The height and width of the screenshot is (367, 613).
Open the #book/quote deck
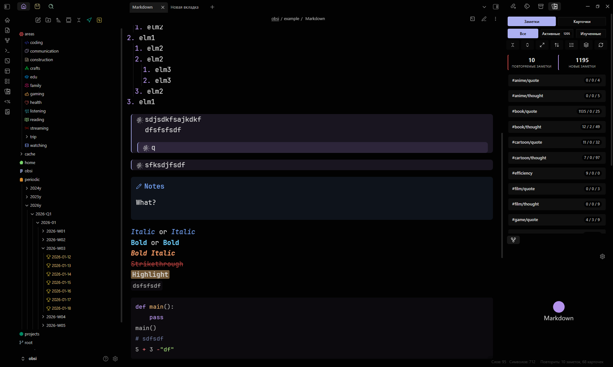pyautogui.click(x=557, y=112)
